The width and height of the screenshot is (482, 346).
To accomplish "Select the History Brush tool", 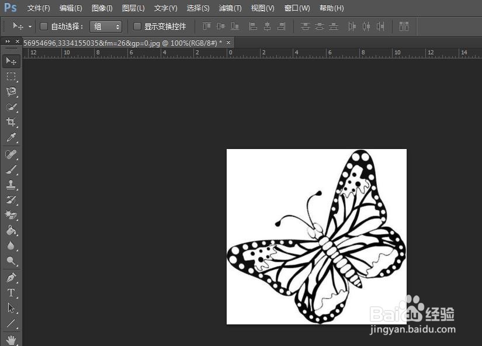I will click(x=11, y=200).
